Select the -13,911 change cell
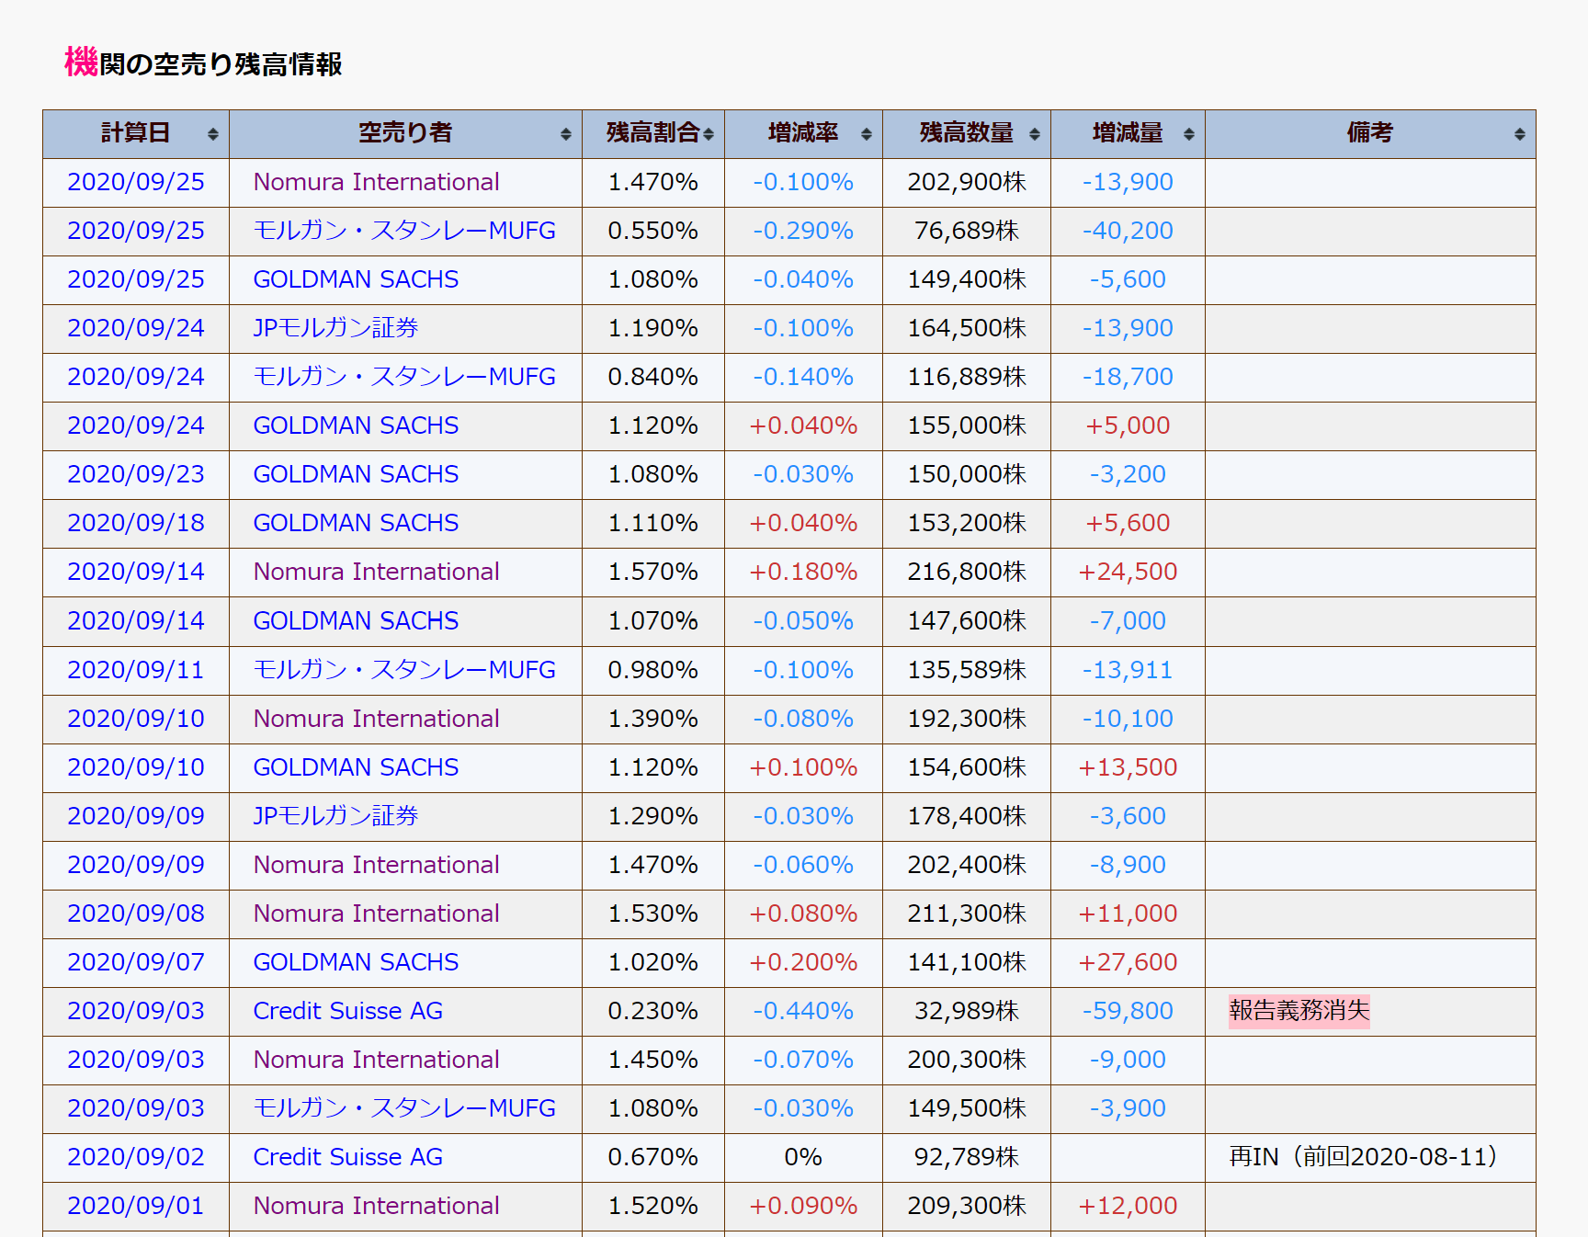The height and width of the screenshot is (1237, 1588). pos(1128,670)
